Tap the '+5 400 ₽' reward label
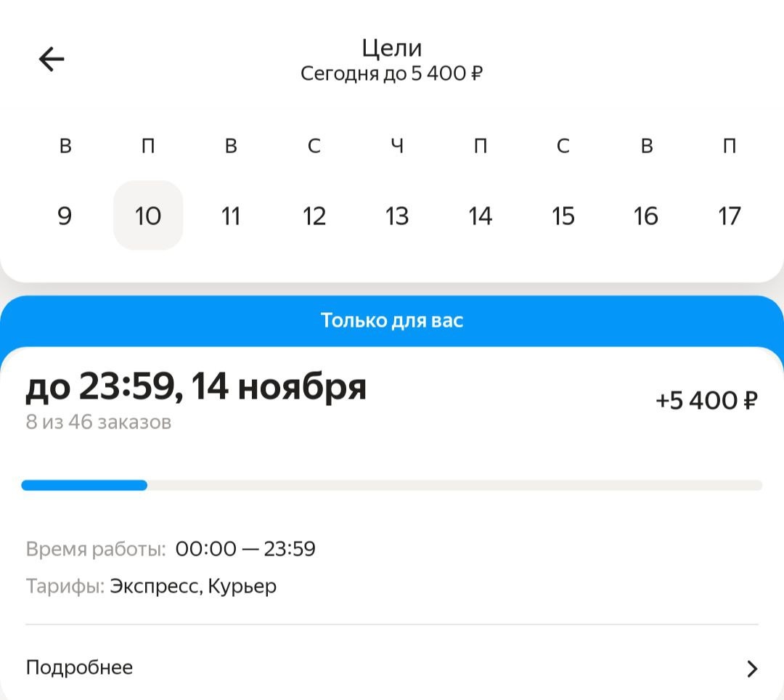 pos(707,400)
